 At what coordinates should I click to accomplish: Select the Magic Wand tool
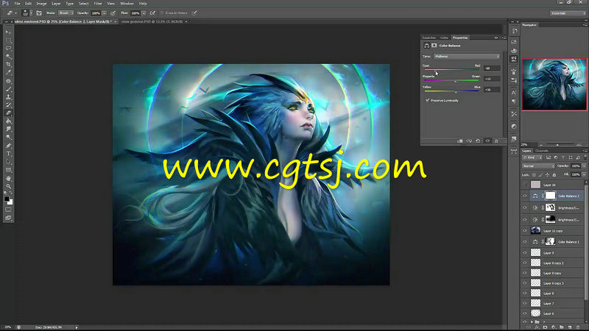[x=8, y=57]
